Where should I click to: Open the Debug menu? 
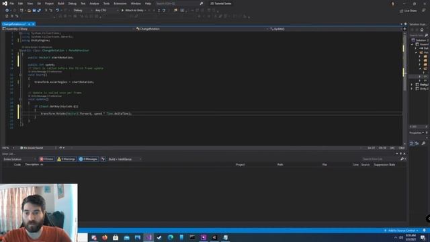73,3
